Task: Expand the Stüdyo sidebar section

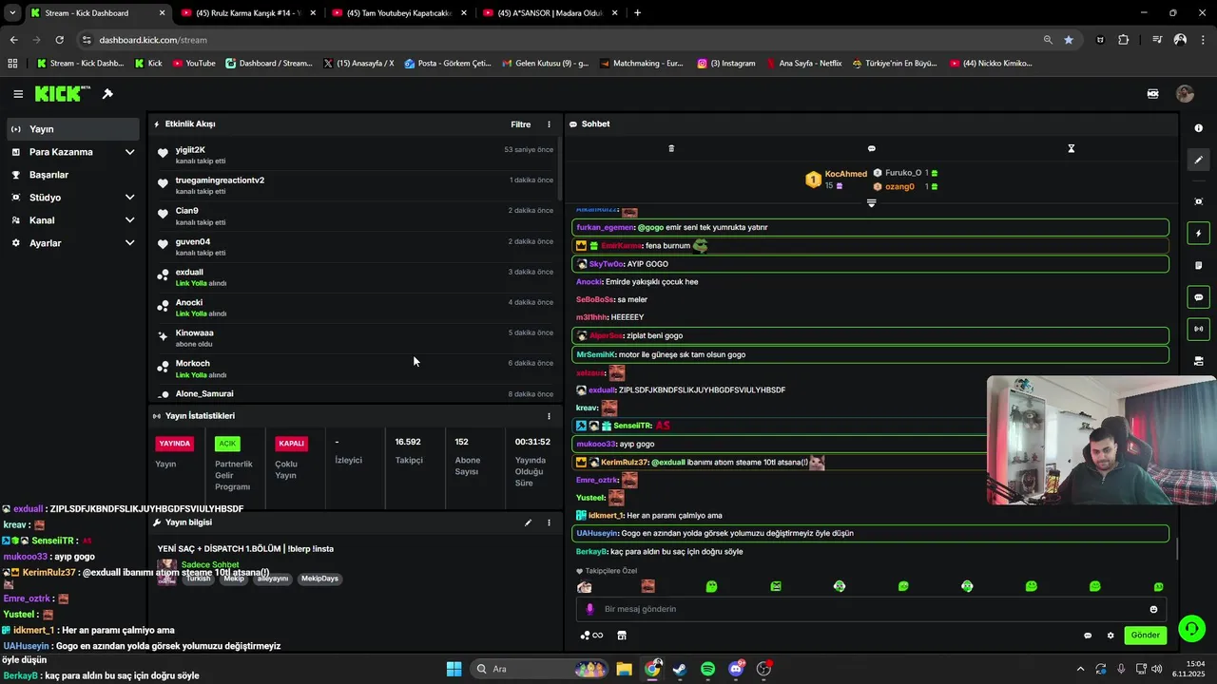Action: 129,198
